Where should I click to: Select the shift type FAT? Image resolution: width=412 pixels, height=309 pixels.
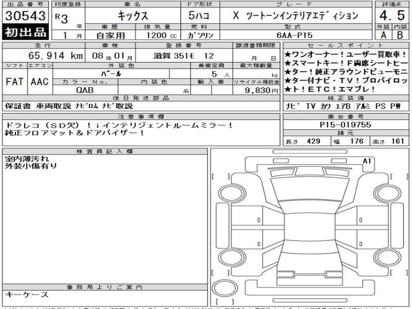(x=15, y=82)
